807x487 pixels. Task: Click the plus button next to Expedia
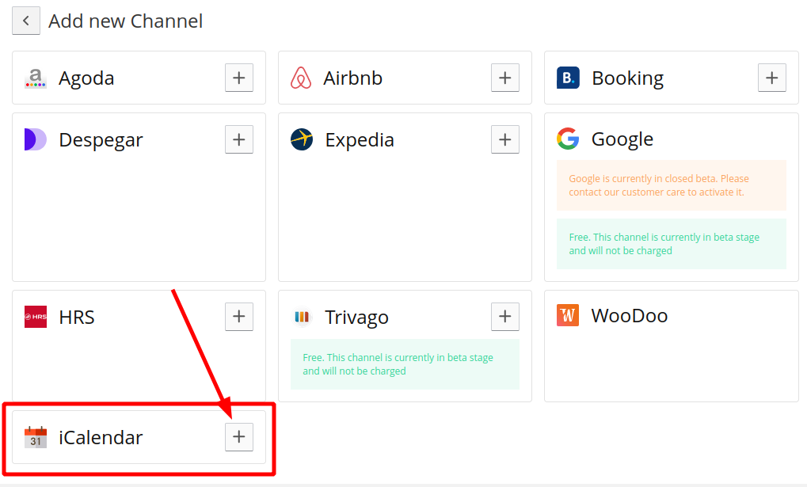pyautogui.click(x=505, y=139)
